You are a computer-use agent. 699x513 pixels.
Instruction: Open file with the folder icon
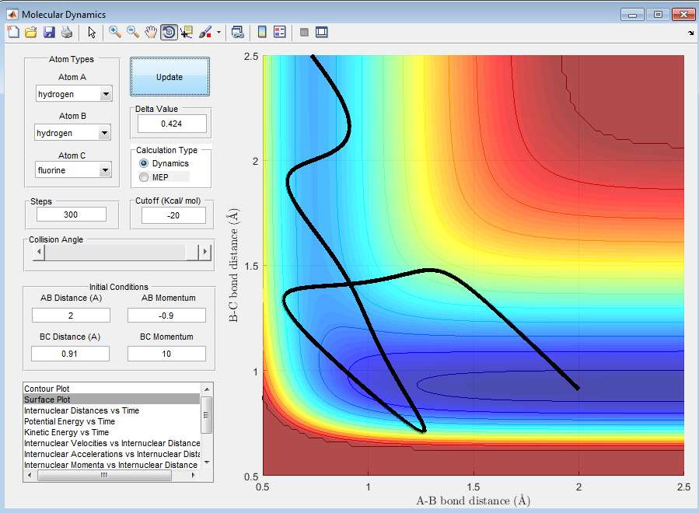click(31, 32)
